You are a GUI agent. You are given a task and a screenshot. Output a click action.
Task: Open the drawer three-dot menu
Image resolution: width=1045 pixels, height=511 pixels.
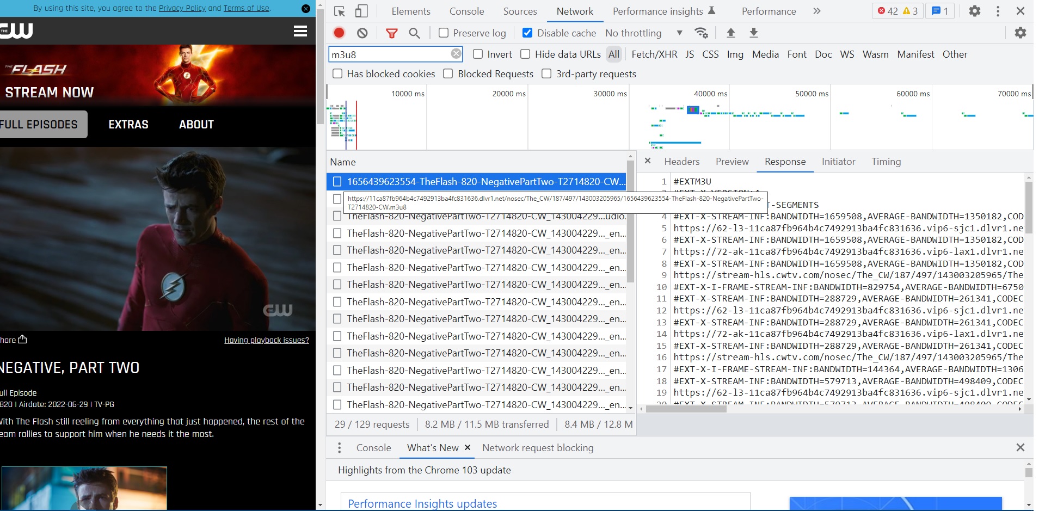coord(340,447)
